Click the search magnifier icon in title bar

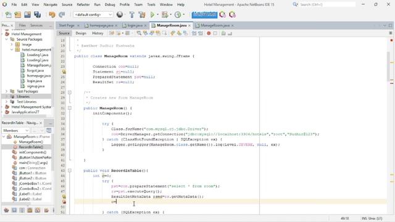point(295,4)
